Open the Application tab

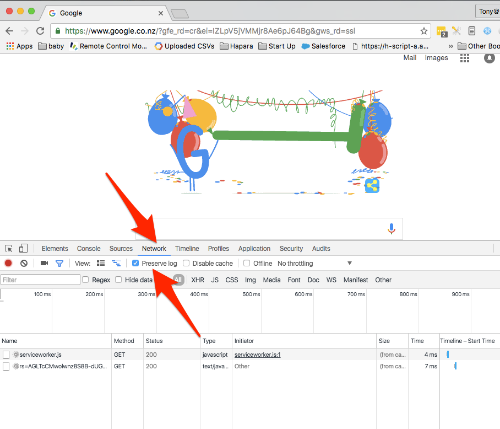pyautogui.click(x=254, y=249)
